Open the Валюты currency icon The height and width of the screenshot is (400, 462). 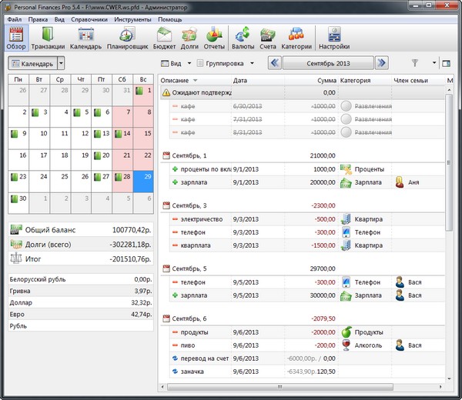243,37
